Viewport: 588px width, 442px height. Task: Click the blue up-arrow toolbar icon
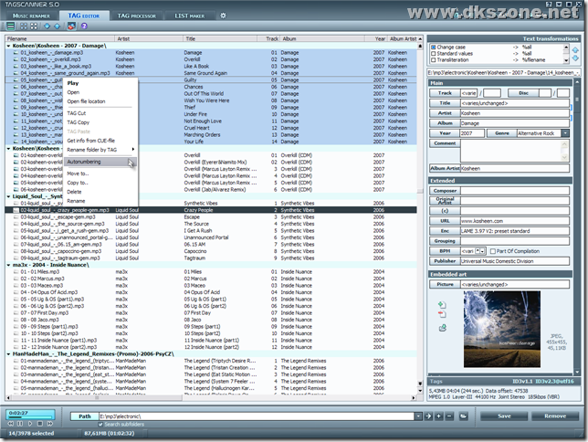57,26
